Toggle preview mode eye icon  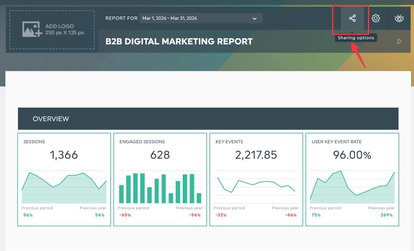[399, 18]
